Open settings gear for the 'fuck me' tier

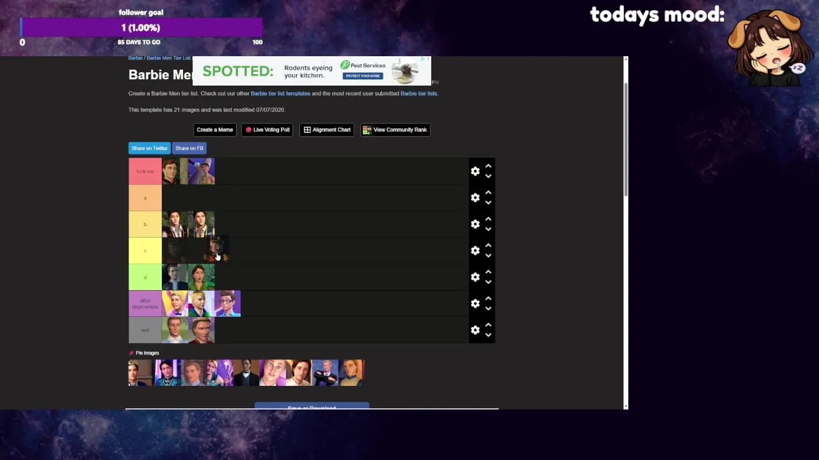point(475,171)
